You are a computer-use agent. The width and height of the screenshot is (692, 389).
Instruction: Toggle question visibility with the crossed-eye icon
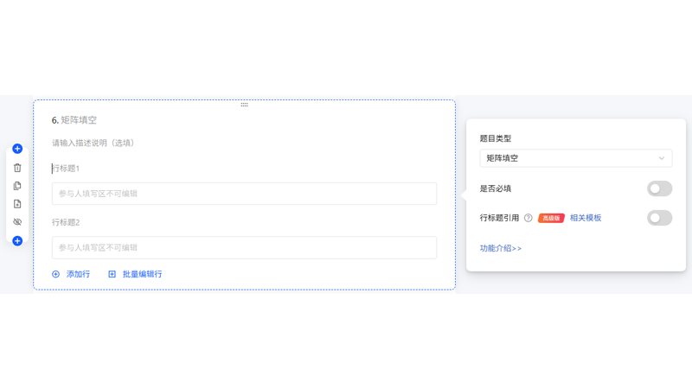click(x=17, y=222)
